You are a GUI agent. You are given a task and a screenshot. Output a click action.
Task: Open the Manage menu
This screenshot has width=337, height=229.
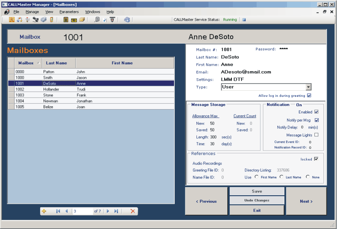32,12
